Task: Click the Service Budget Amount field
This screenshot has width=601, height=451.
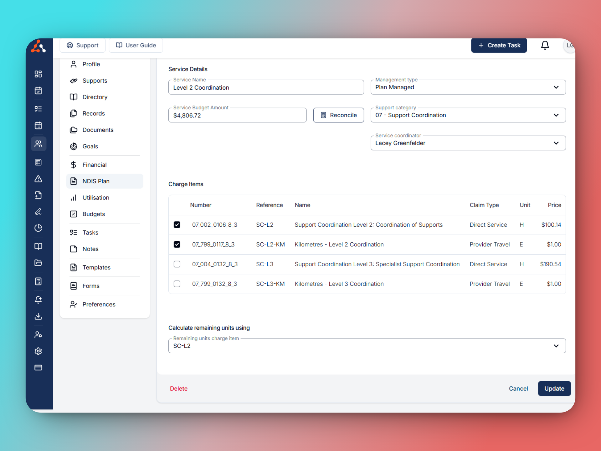Action: click(237, 115)
